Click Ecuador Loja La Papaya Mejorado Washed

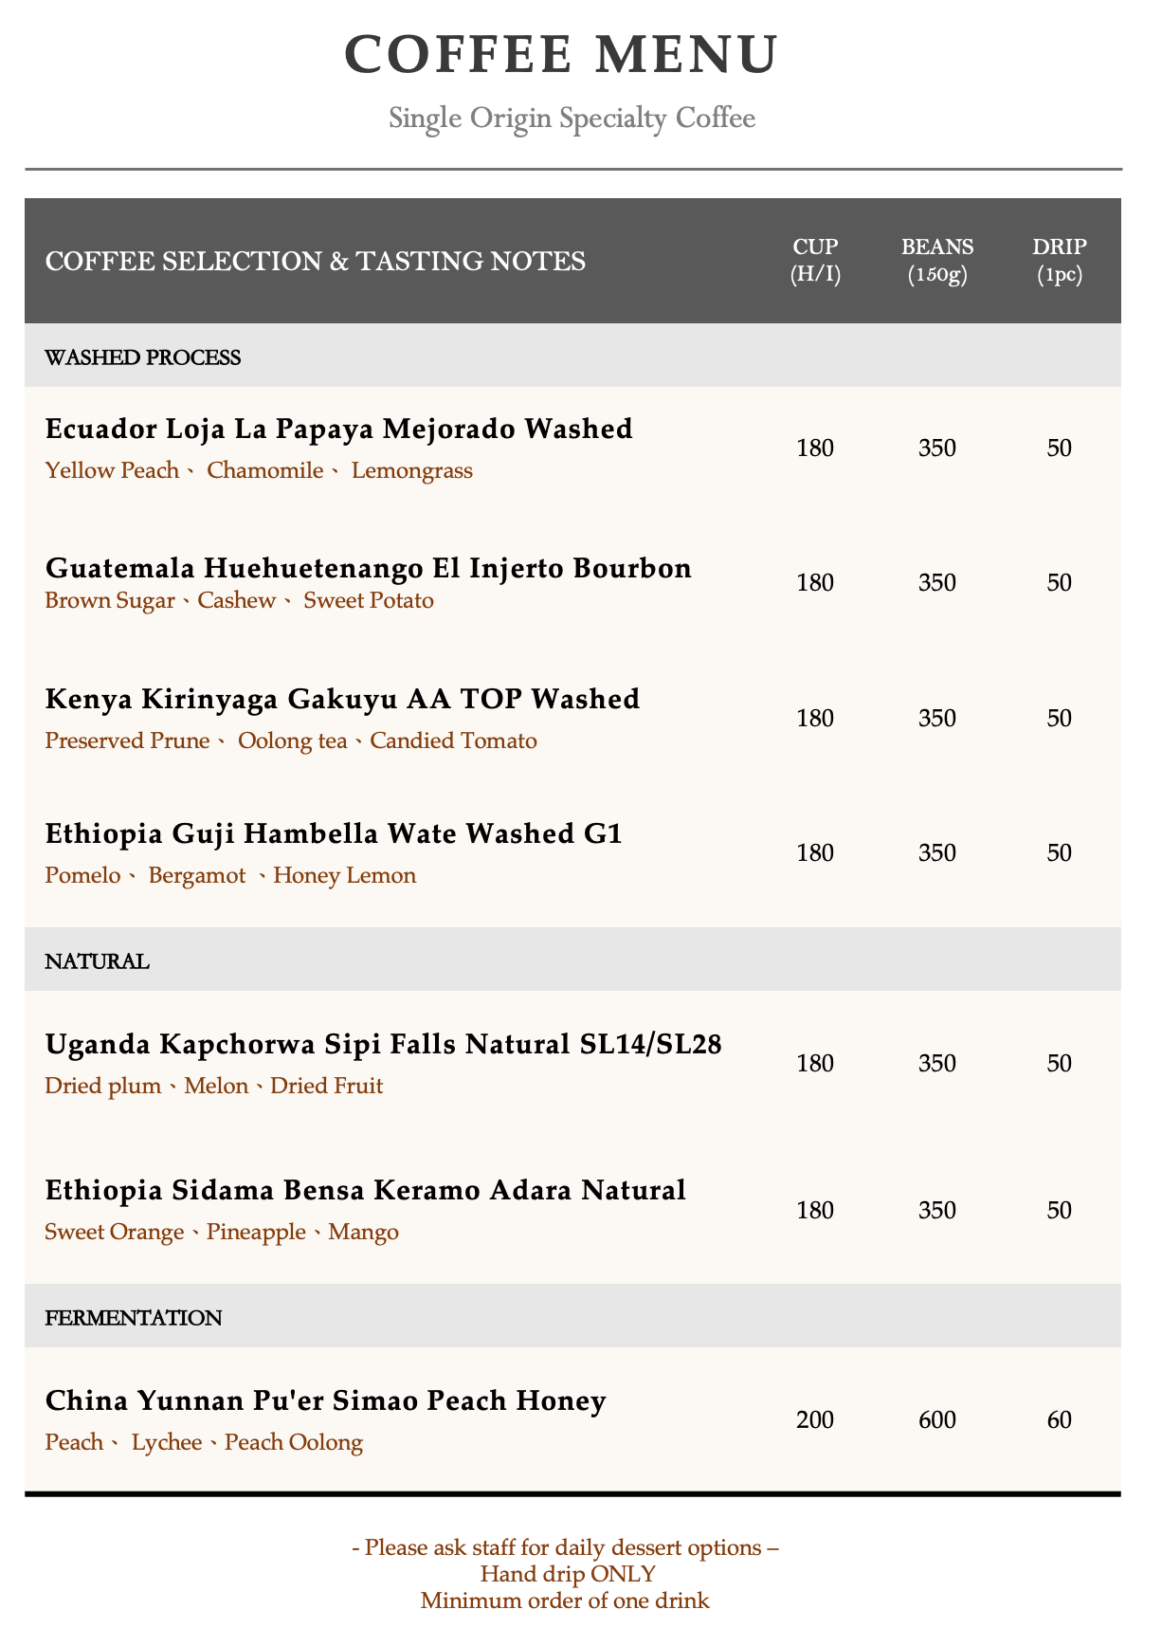(x=339, y=430)
